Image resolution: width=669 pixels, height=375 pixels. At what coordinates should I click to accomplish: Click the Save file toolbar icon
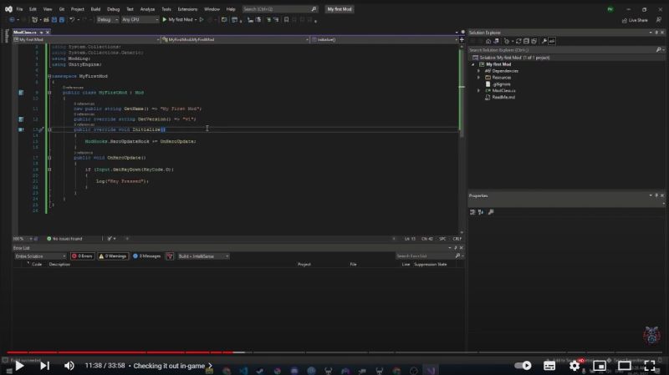tap(54, 19)
